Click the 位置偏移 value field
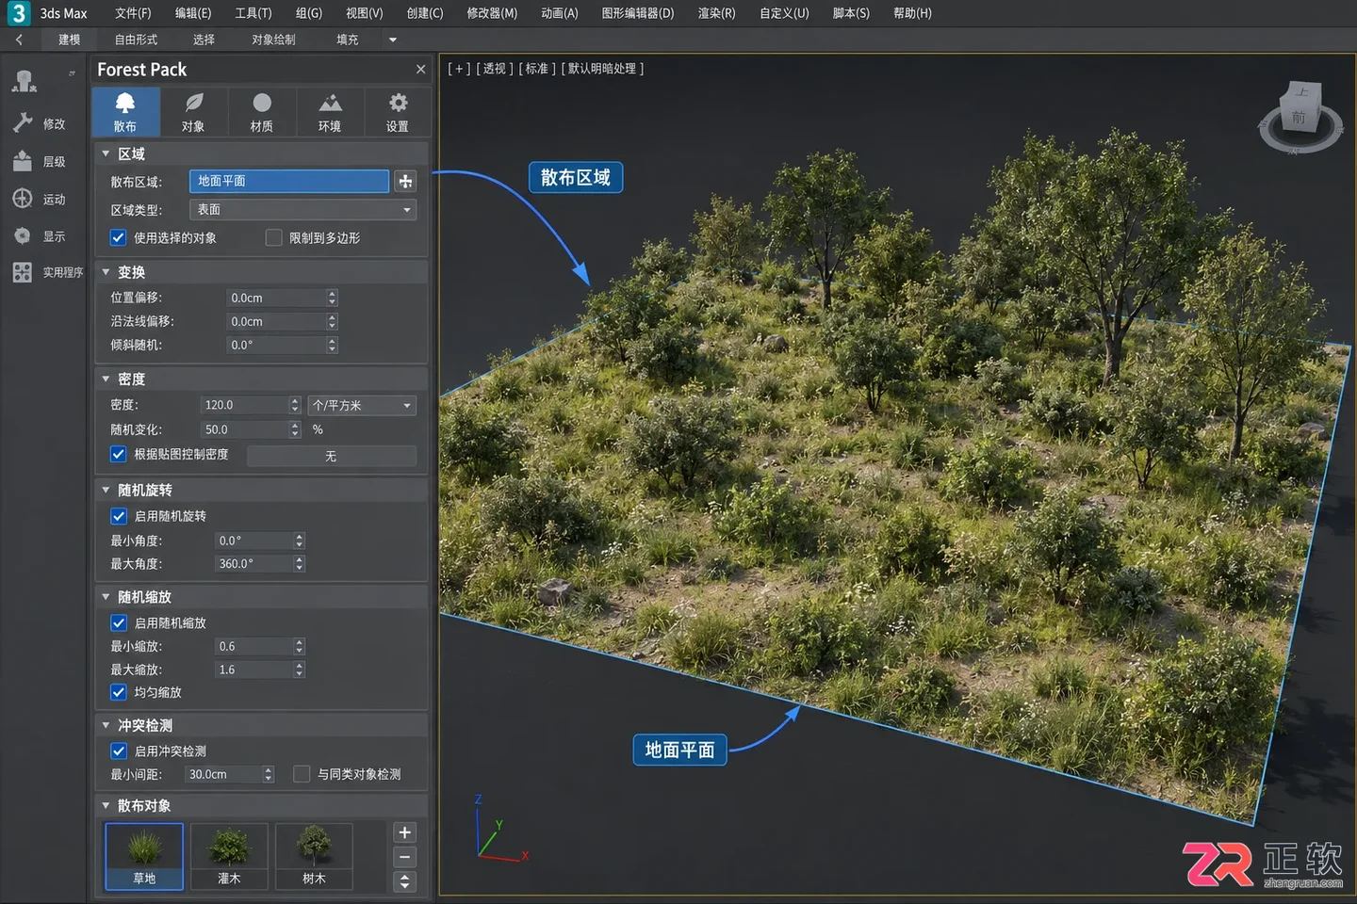 (x=276, y=298)
